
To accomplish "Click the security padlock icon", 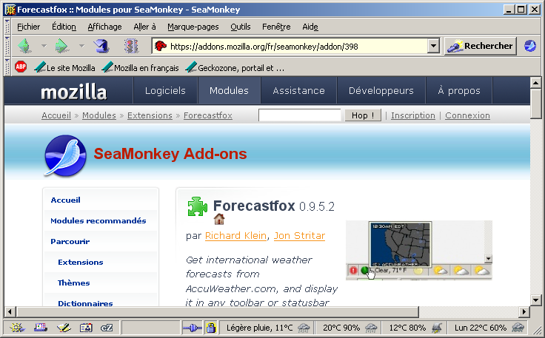I will pyautogui.click(x=210, y=327).
